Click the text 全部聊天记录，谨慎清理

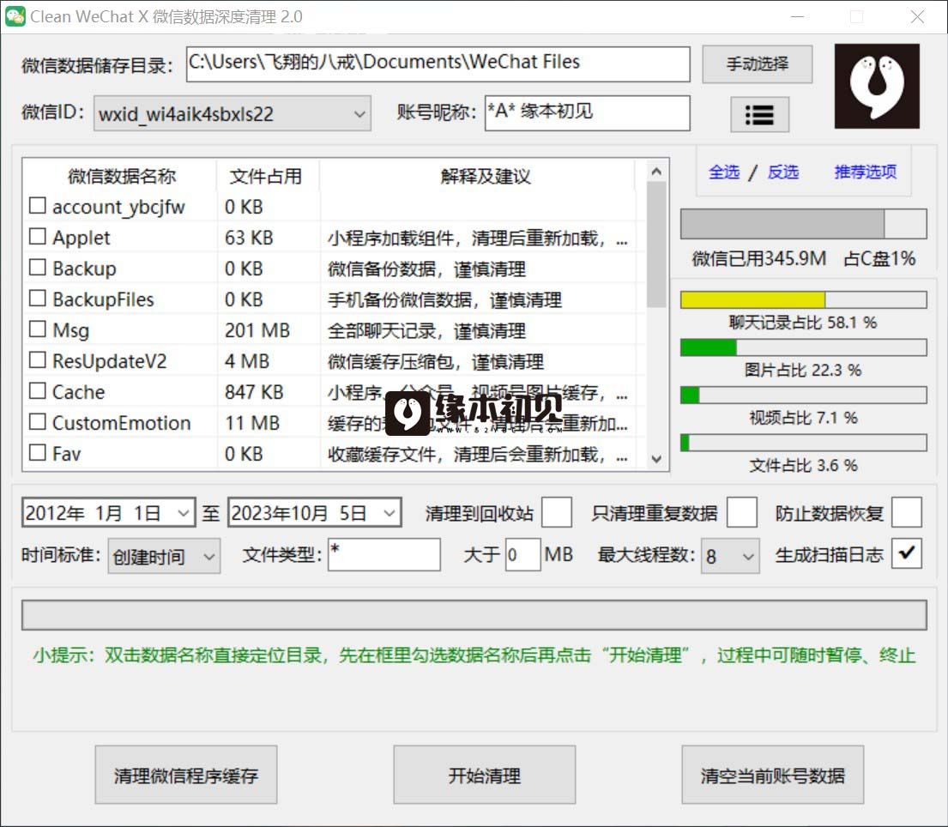[x=427, y=330]
